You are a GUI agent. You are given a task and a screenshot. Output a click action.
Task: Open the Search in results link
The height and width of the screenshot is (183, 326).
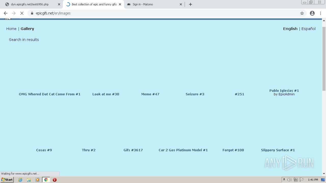click(x=24, y=40)
